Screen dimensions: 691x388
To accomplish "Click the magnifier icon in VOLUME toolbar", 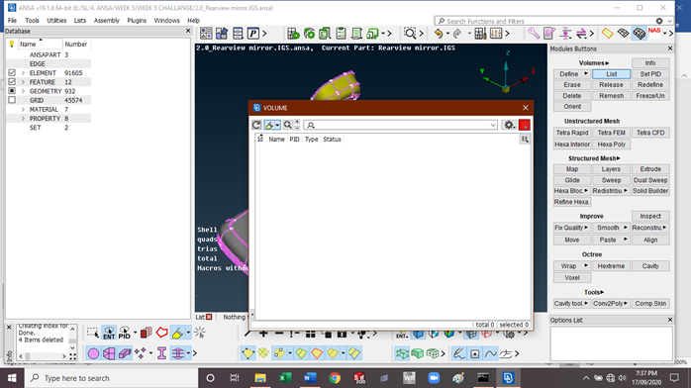I will [x=288, y=125].
